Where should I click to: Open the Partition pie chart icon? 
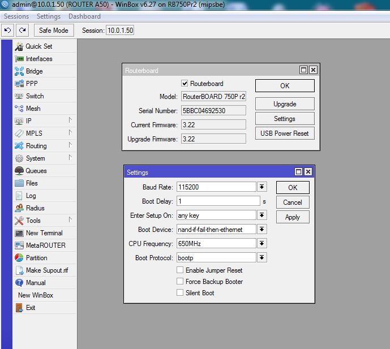coord(19,258)
